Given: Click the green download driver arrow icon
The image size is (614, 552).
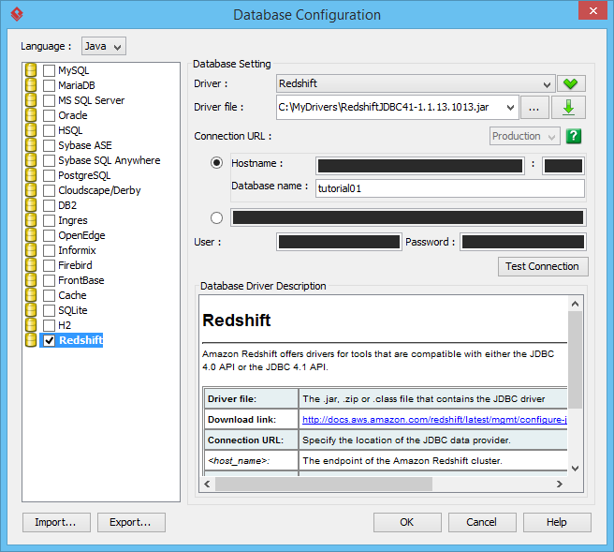Looking at the screenshot, I should (x=568, y=108).
